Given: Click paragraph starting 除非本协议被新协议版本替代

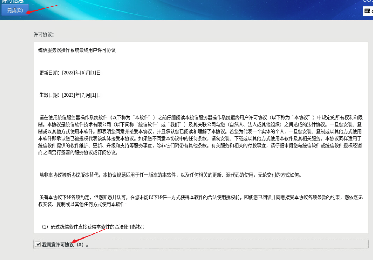Looking at the screenshot, I should [x=171, y=175].
